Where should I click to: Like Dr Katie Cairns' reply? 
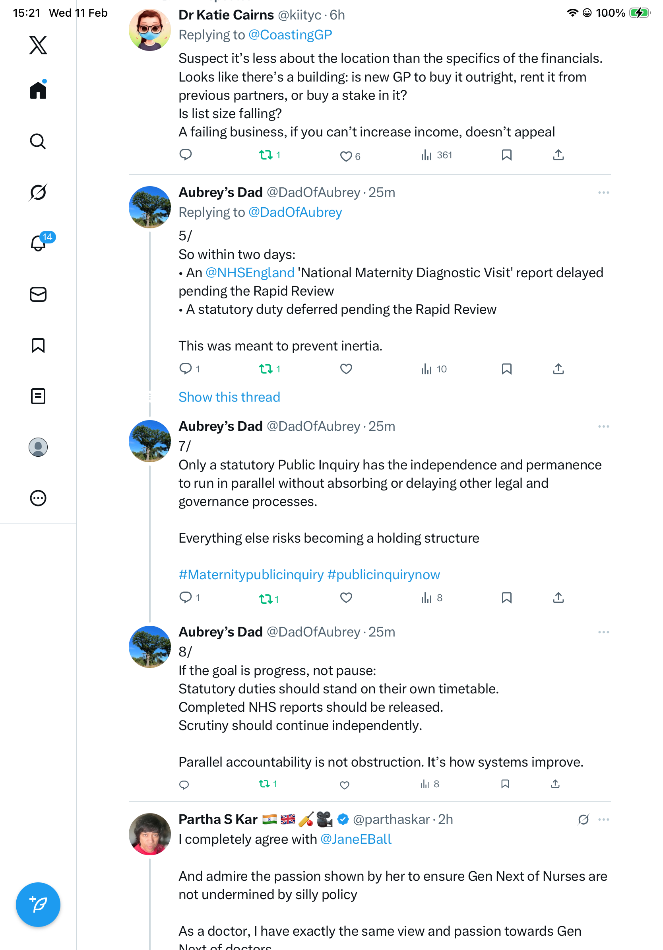tap(345, 156)
